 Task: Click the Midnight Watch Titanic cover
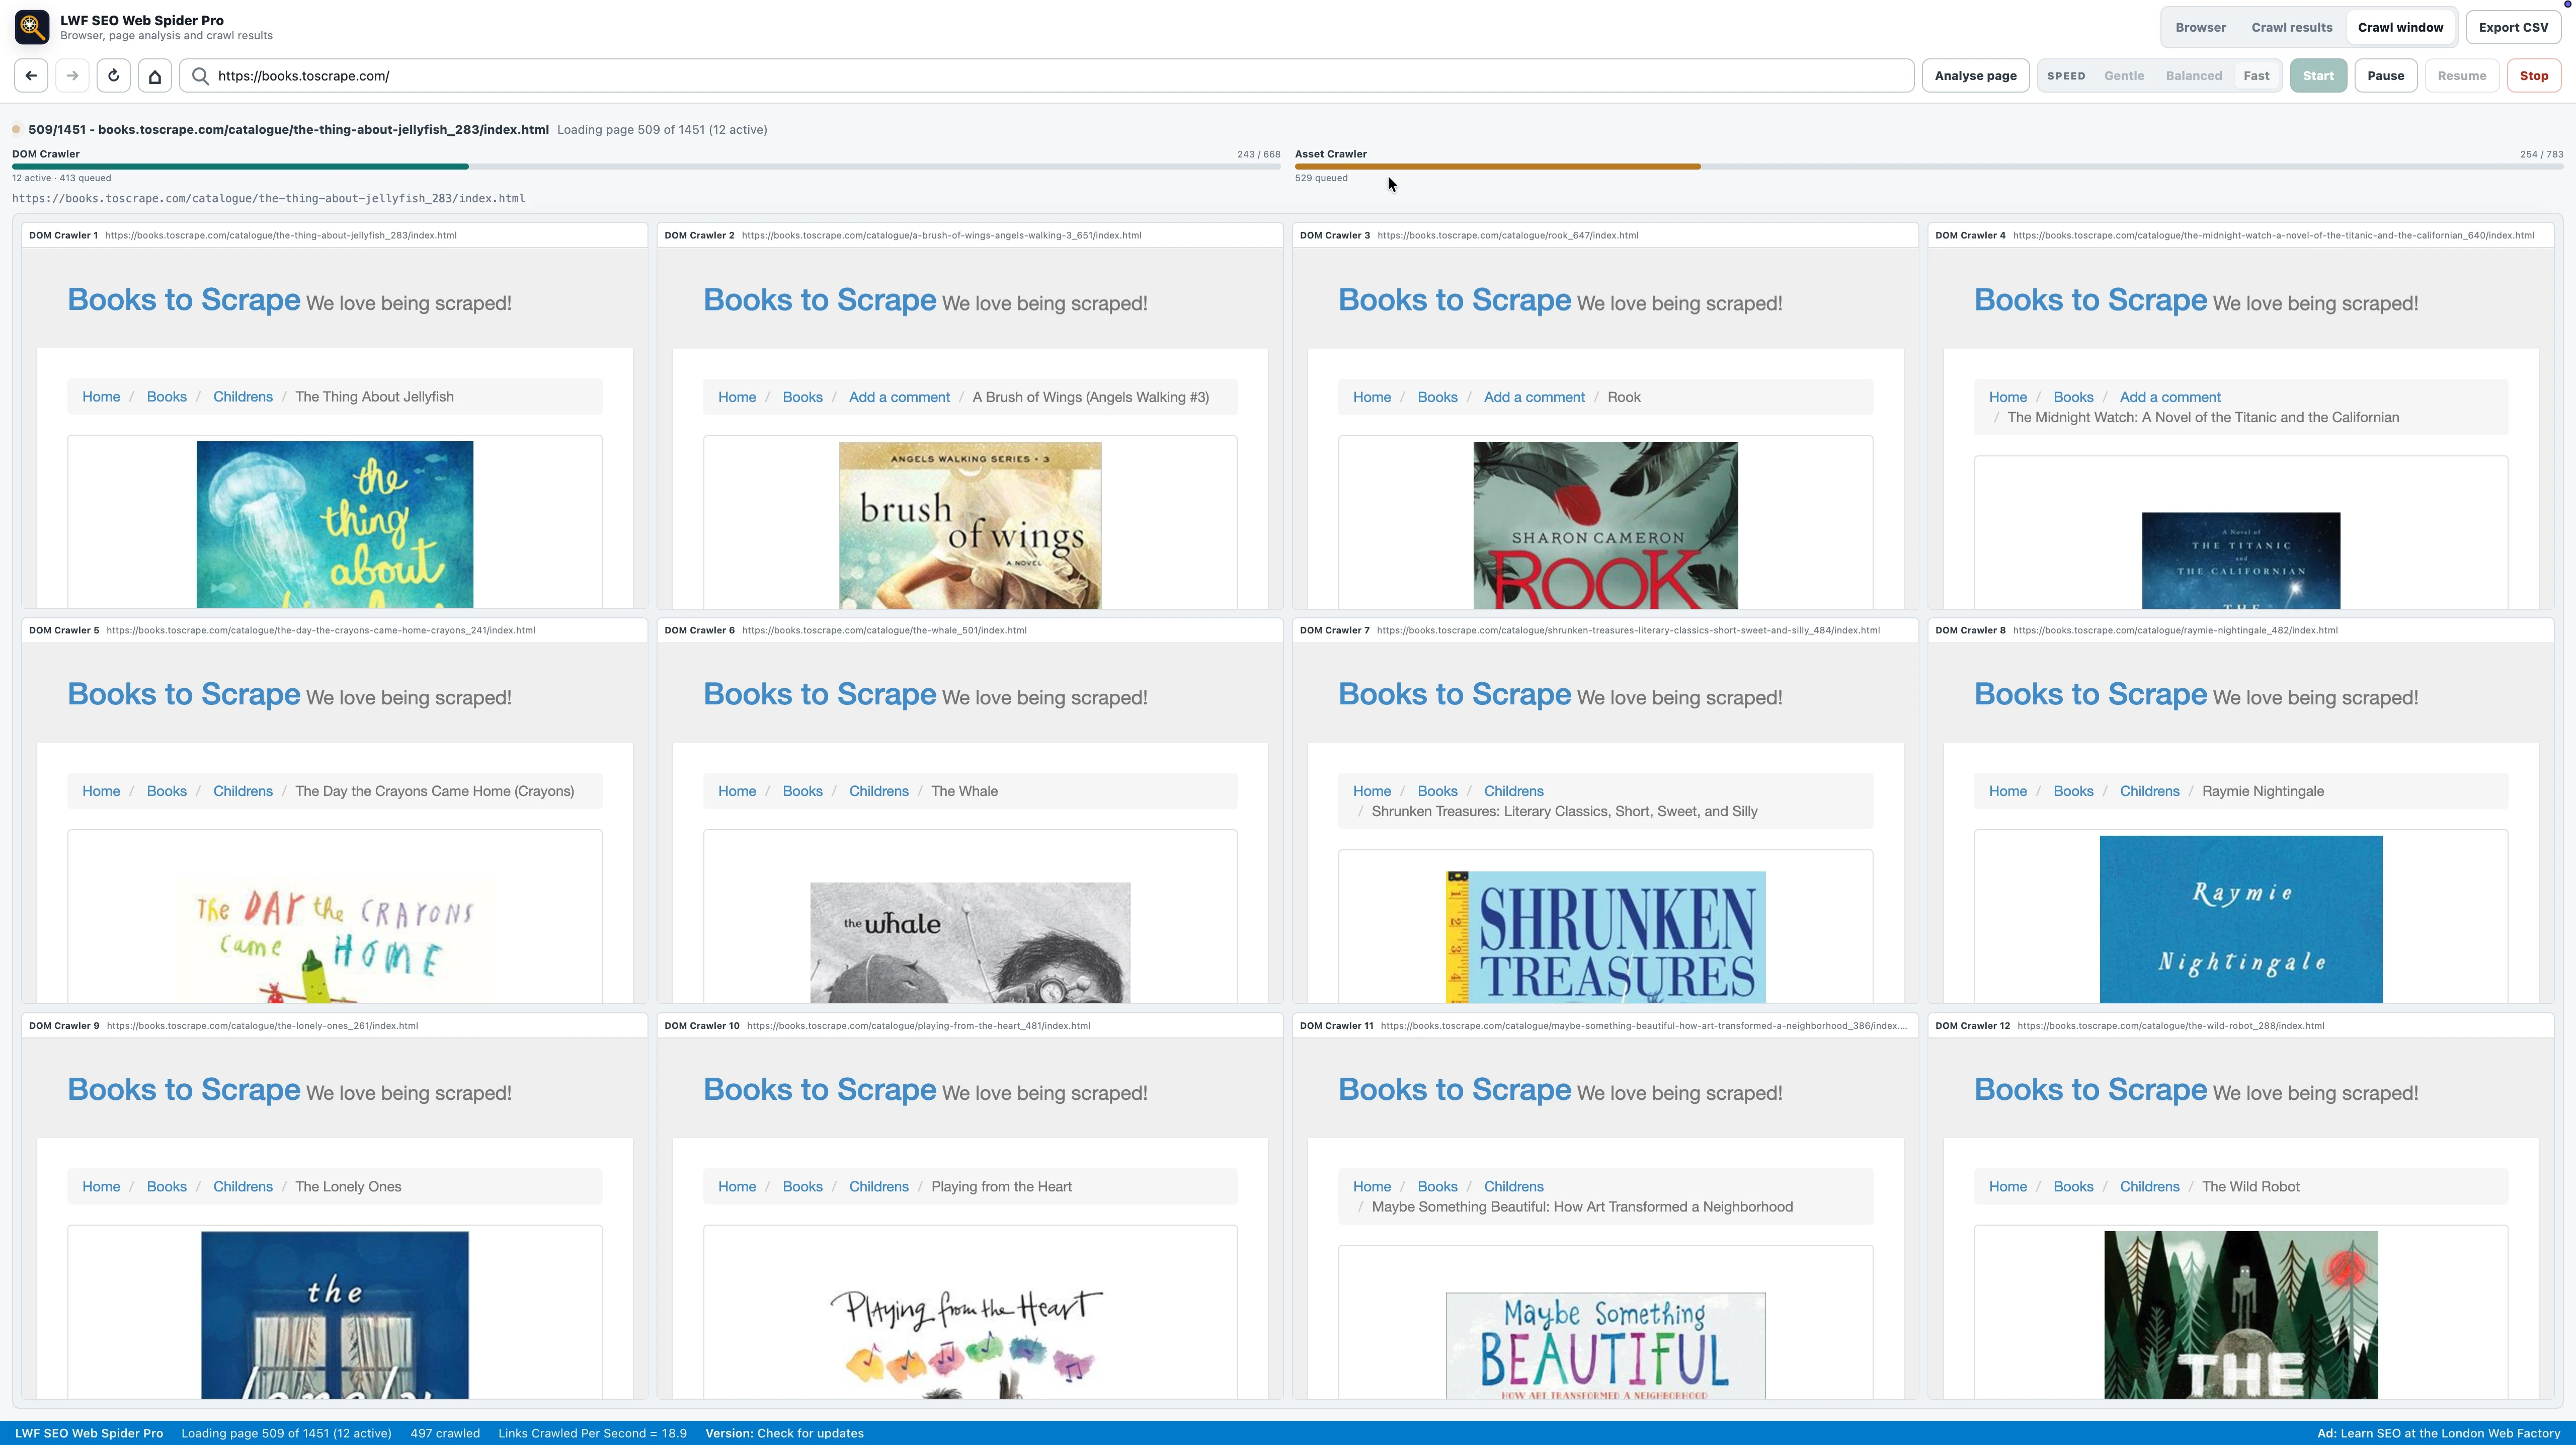click(2240, 560)
